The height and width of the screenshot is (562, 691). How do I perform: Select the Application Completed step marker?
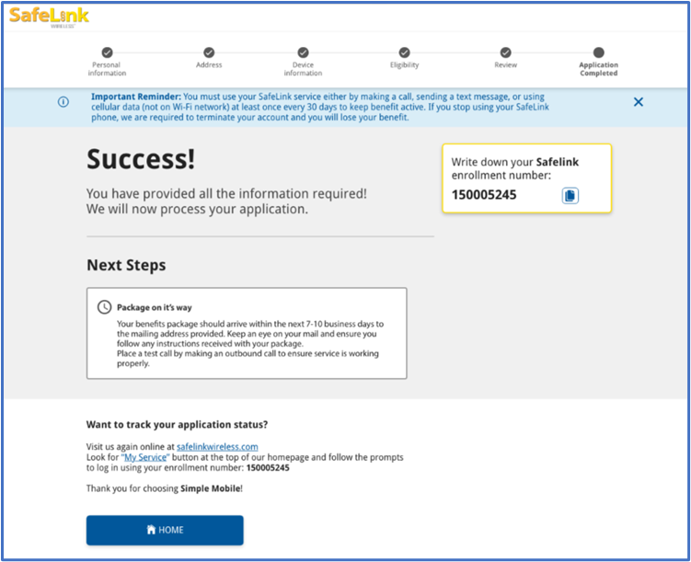click(598, 52)
